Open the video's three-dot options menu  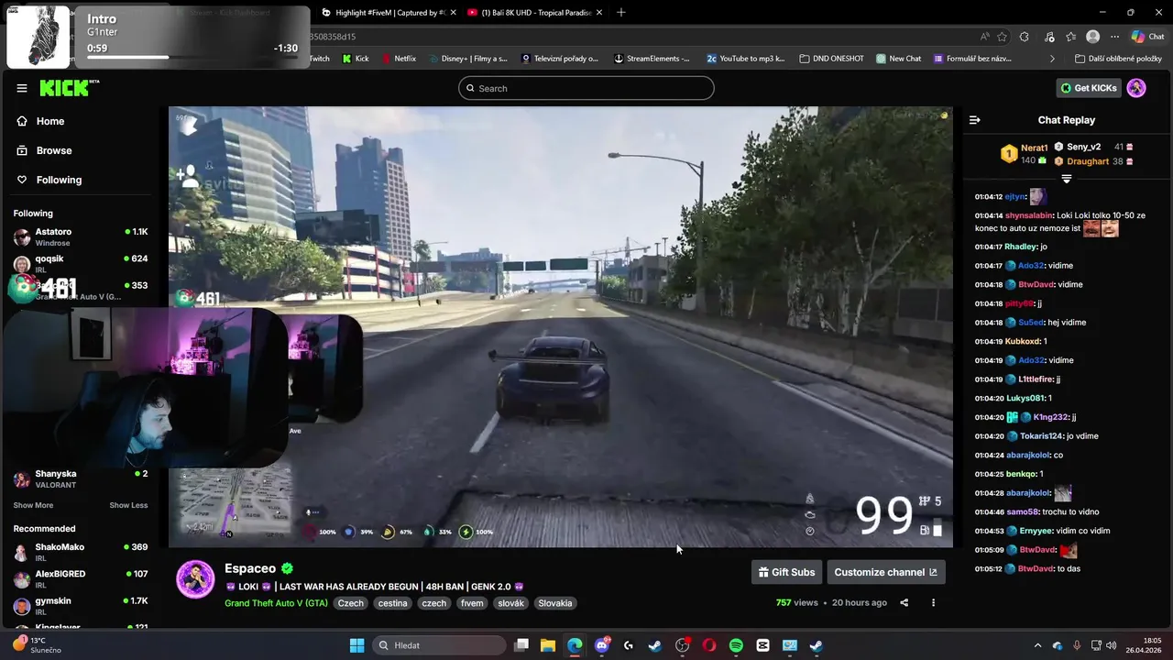coord(933,602)
